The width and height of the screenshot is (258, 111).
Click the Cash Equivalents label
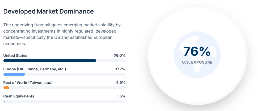19,96
